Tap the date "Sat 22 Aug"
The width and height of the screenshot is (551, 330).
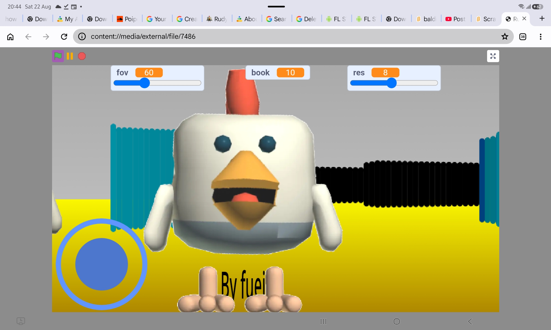[38, 7]
